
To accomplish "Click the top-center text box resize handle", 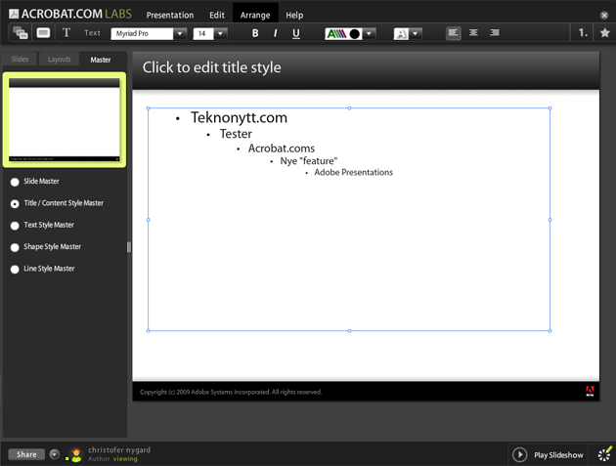I will 349,108.
